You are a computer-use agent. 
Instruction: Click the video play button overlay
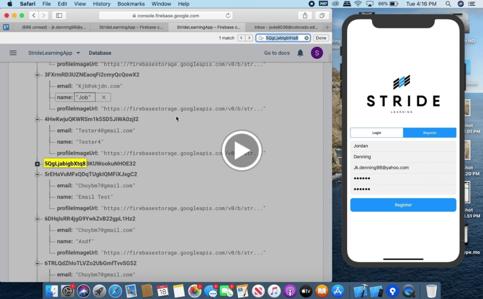[241, 151]
